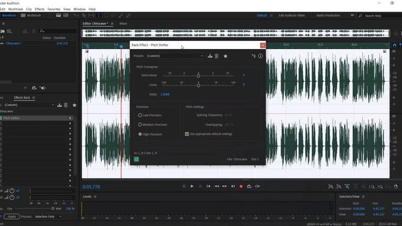This screenshot has width=402, height=226.
Task: Open the Favorites menu
Action: (54, 9)
